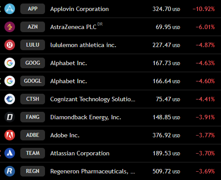Screen dimensions: 221x180
Task: Select the GOOGL ticker badge
Action: pos(33,81)
